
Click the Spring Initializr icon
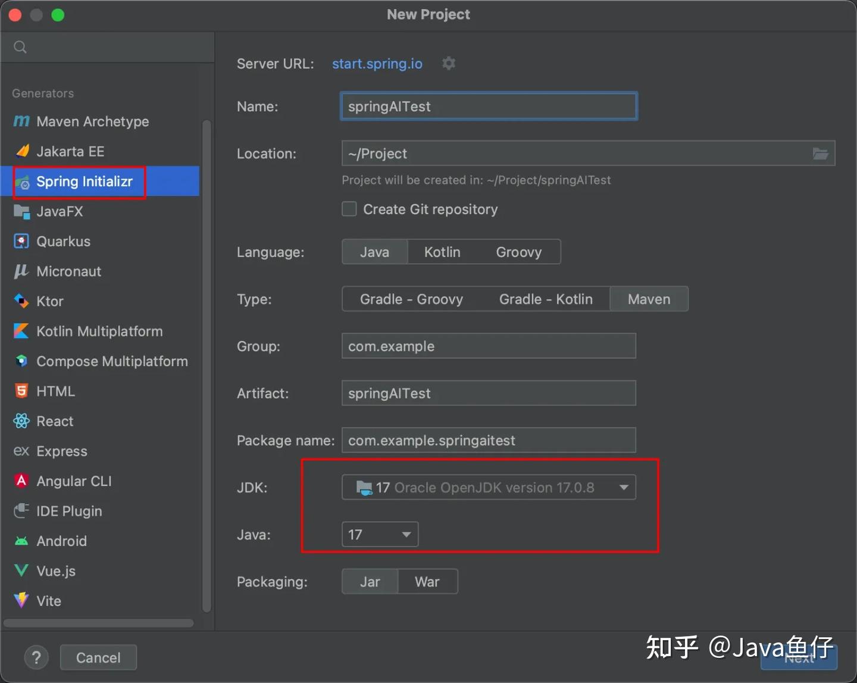point(22,181)
